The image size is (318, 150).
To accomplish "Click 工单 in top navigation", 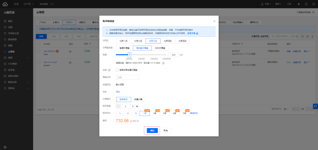I will coord(289,4).
